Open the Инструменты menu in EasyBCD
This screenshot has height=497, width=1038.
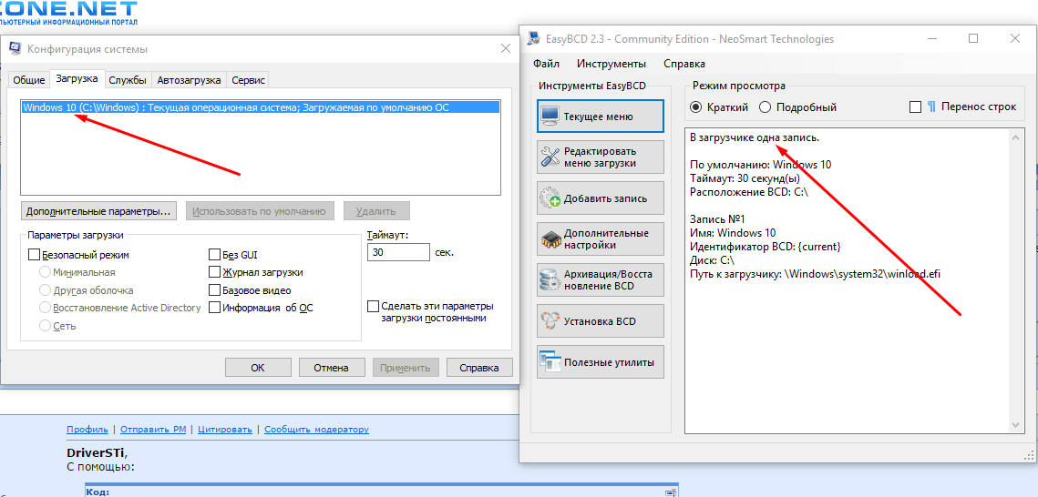[611, 64]
